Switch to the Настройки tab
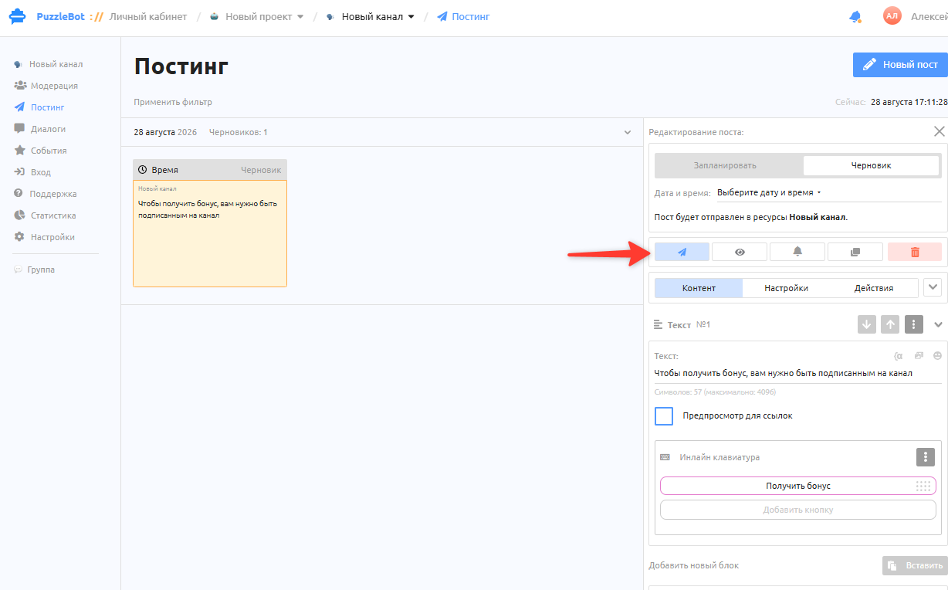The image size is (948, 590). (786, 288)
